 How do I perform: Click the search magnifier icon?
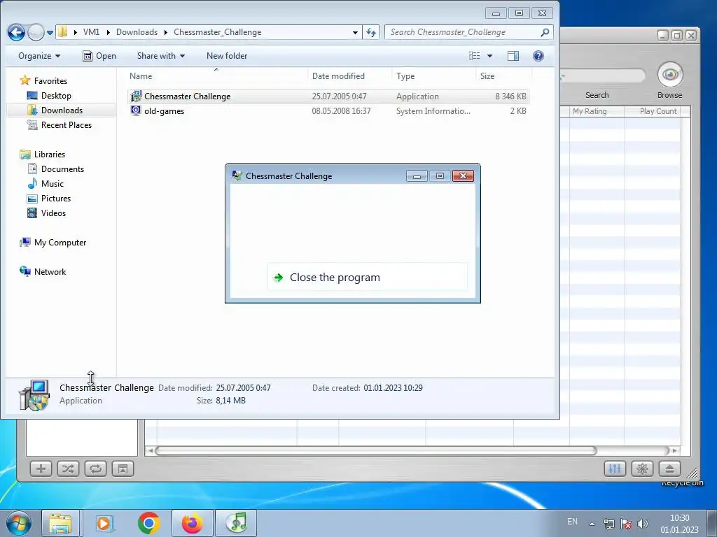click(545, 32)
